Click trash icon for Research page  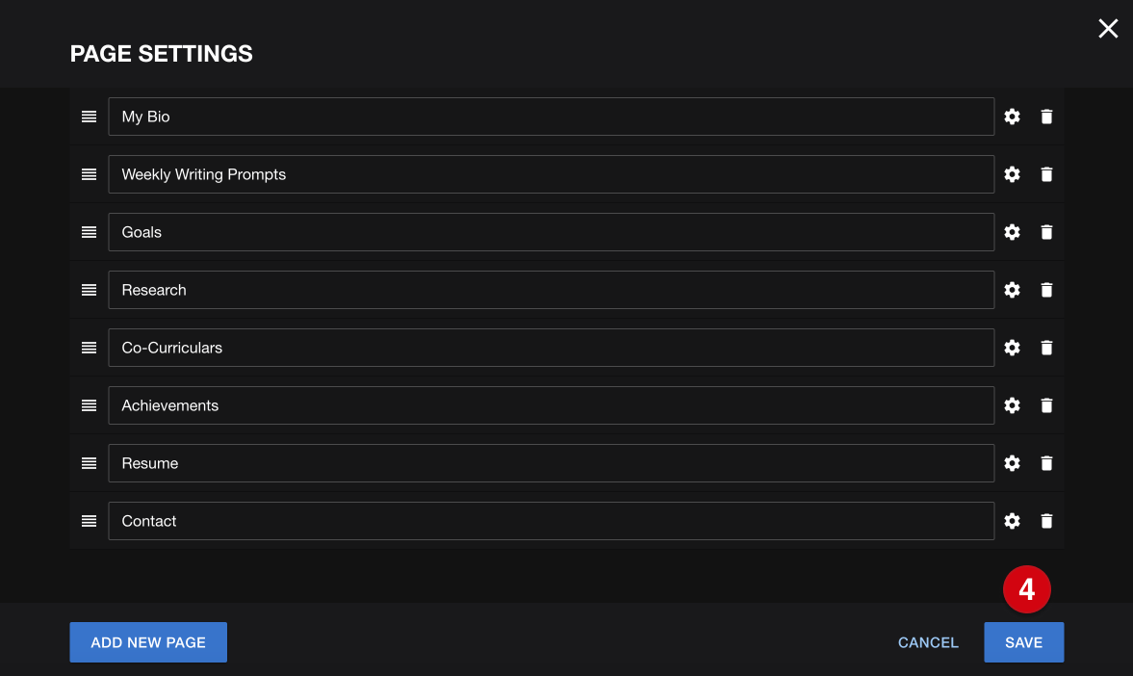pos(1046,290)
